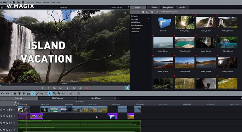Select the Import tab
This screenshot has height=132, width=242.
(138, 7)
